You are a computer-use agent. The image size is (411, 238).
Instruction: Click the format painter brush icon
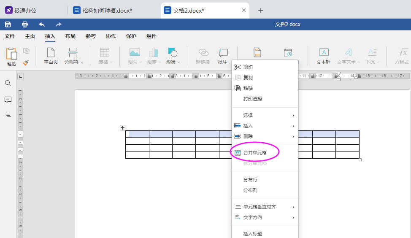click(26, 62)
